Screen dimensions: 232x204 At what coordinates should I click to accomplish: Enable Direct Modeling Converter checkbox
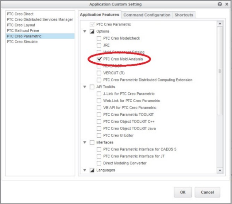pyautogui.click(x=99, y=163)
